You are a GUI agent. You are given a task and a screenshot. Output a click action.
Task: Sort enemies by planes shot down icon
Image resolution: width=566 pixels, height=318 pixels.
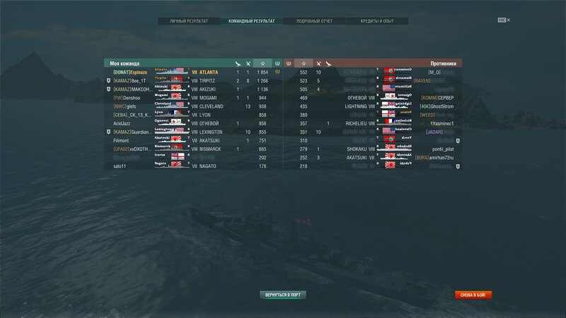click(328, 64)
